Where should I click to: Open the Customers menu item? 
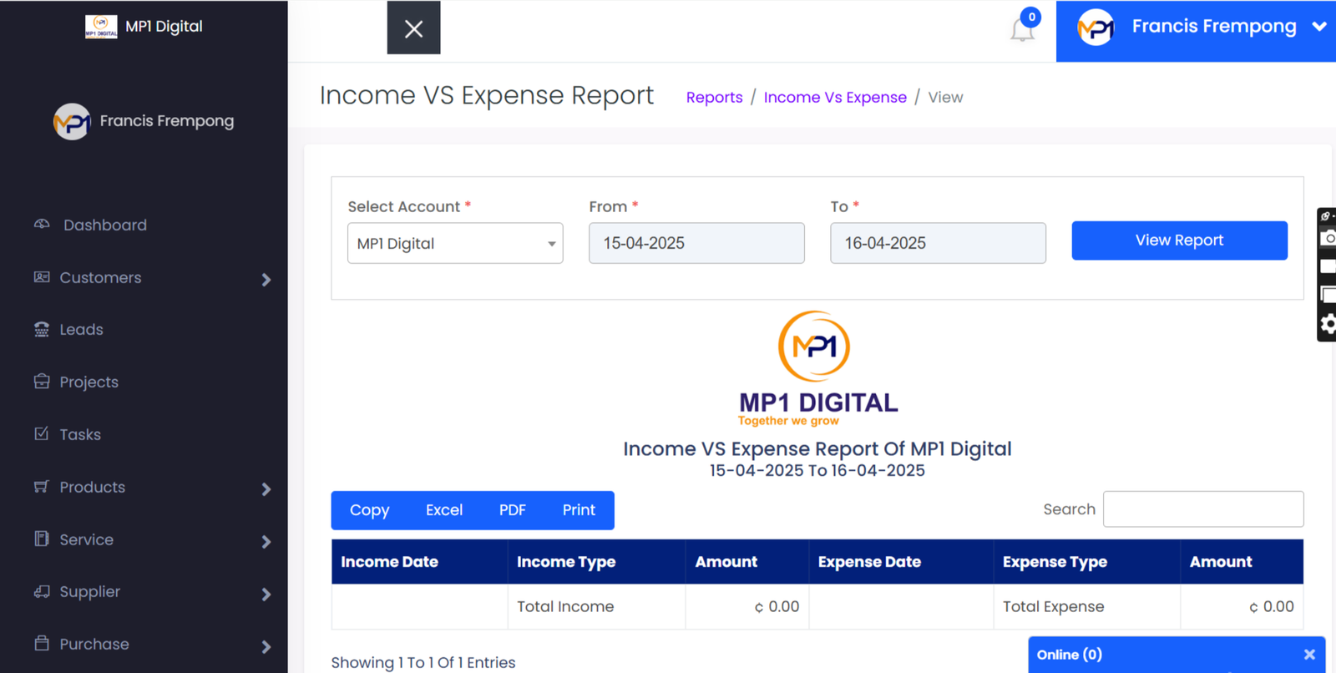pos(100,278)
